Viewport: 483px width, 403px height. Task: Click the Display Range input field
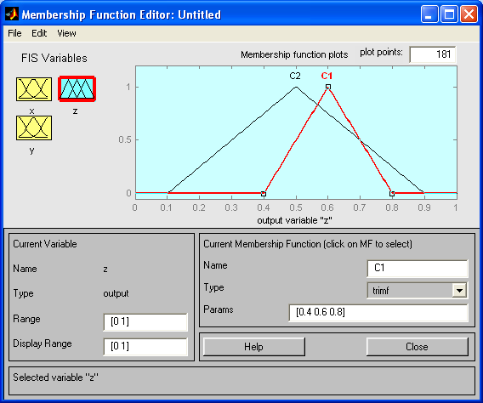(x=145, y=347)
